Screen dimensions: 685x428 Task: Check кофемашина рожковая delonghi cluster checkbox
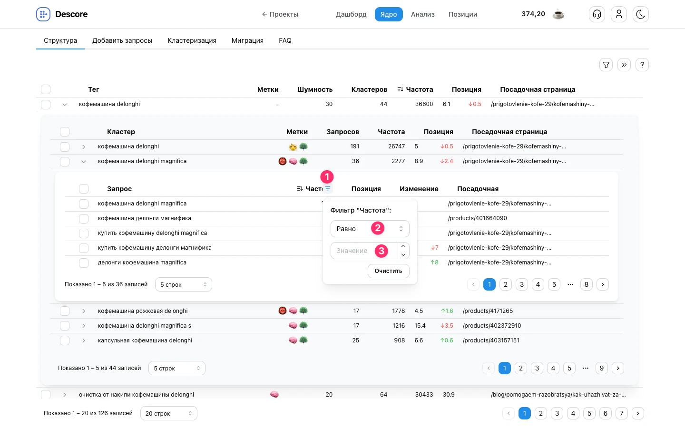pyautogui.click(x=65, y=311)
